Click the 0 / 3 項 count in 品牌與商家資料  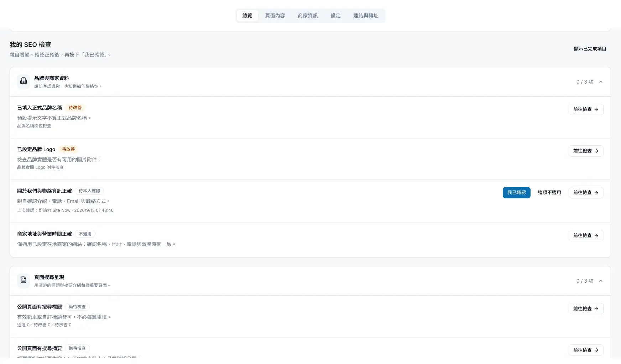[585, 82]
